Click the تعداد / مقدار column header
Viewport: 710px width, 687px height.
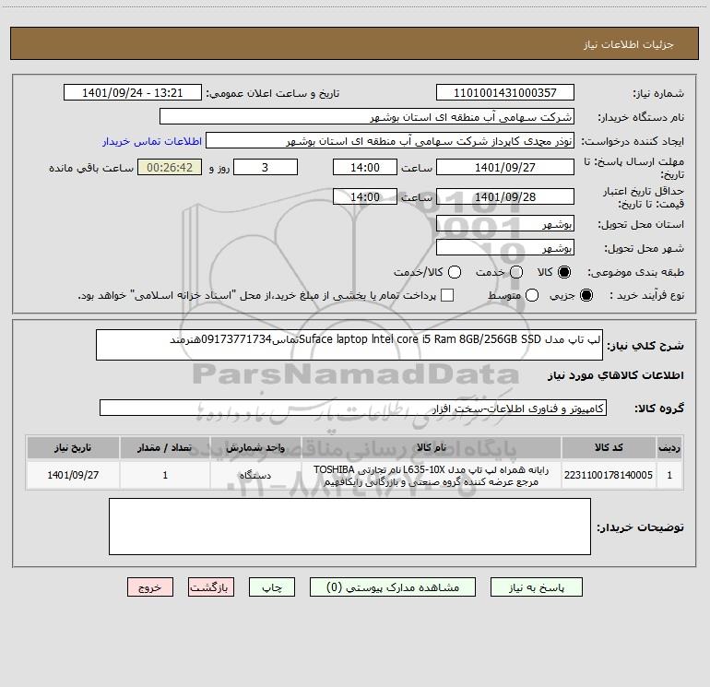tap(165, 447)
